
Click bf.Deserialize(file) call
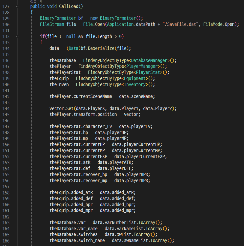pos(105,48)
